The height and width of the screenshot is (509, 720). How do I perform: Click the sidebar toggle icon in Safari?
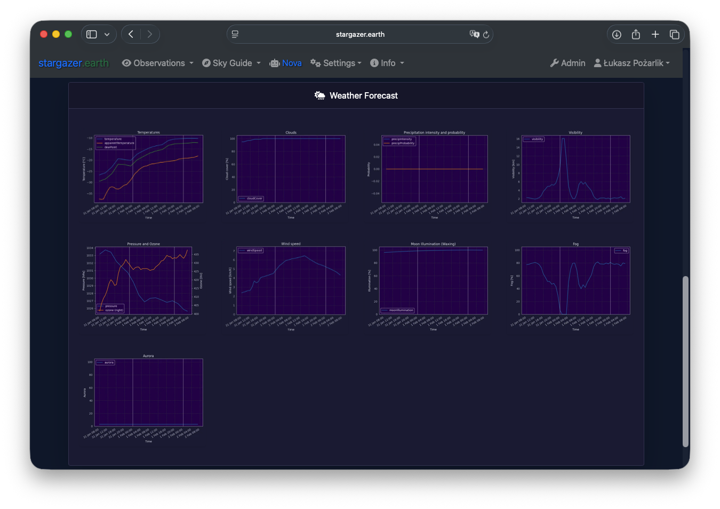[92, 34]
